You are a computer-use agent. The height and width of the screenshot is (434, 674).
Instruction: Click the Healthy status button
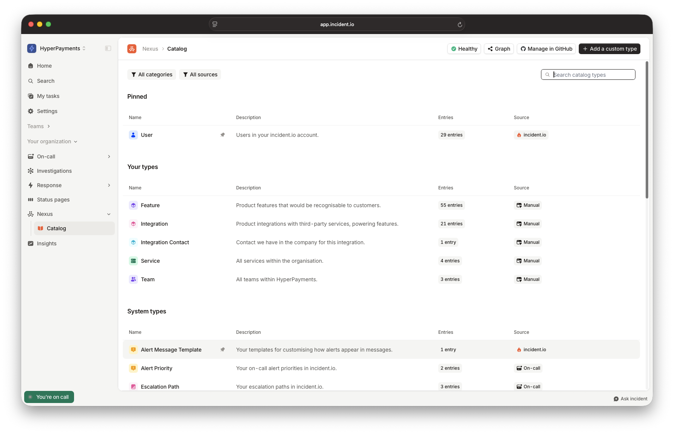click(x=464, y=49)
